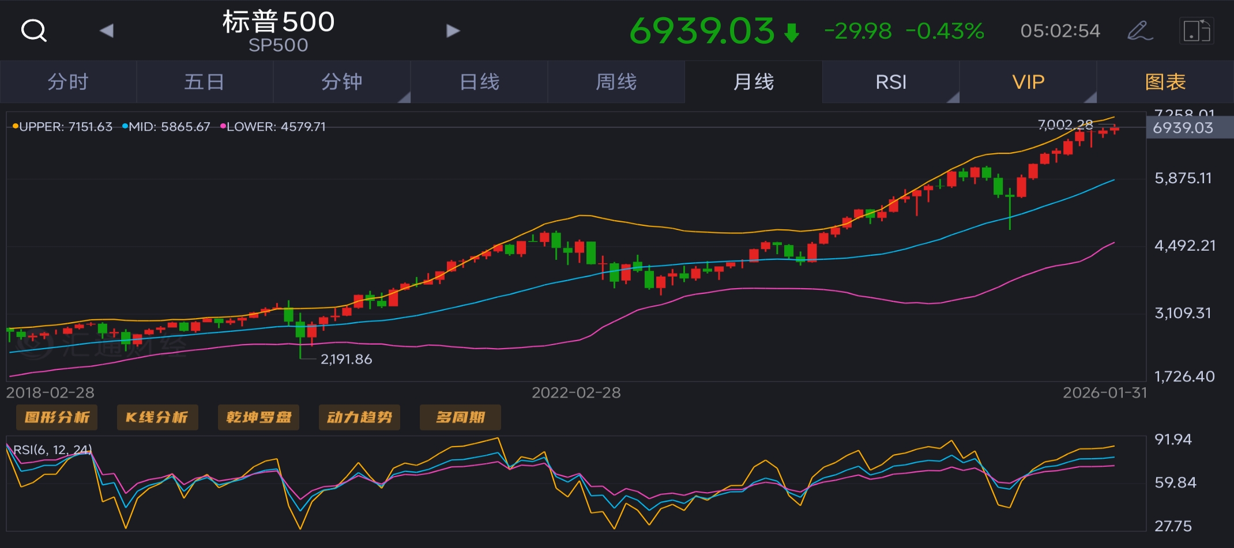Click the UPPER: 7151.63 band label

point(63,127)
